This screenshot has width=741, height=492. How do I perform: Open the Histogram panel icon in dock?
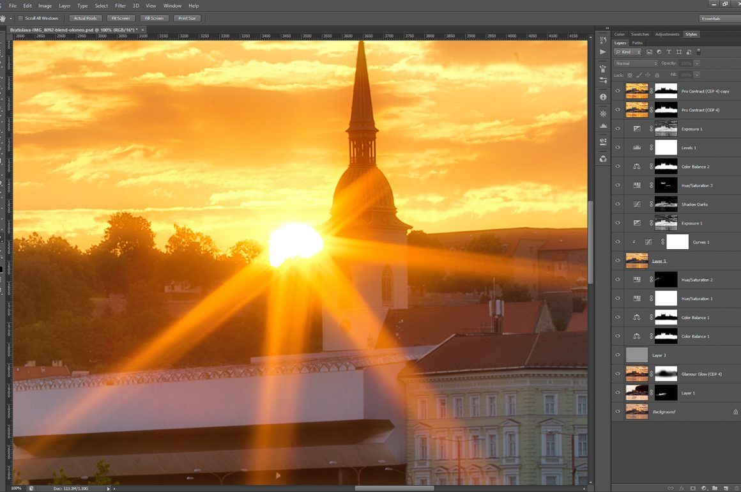click(603, 126)
